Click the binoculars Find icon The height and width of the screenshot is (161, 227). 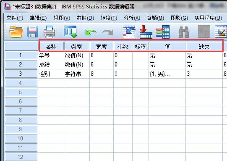click(x=183, y=32)
